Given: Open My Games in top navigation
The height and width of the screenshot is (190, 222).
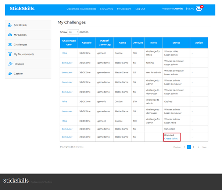Looking at the screenshot, I should pos(107,9).
